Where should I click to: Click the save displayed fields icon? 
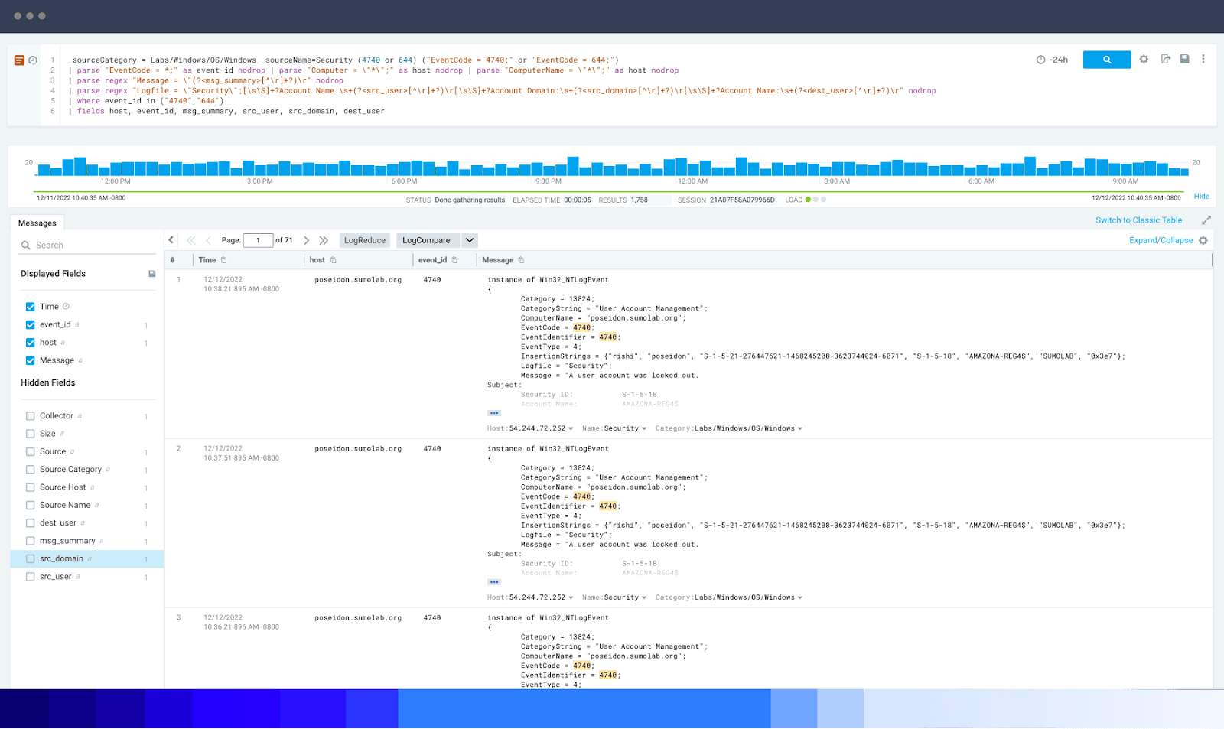click(151, 274)
